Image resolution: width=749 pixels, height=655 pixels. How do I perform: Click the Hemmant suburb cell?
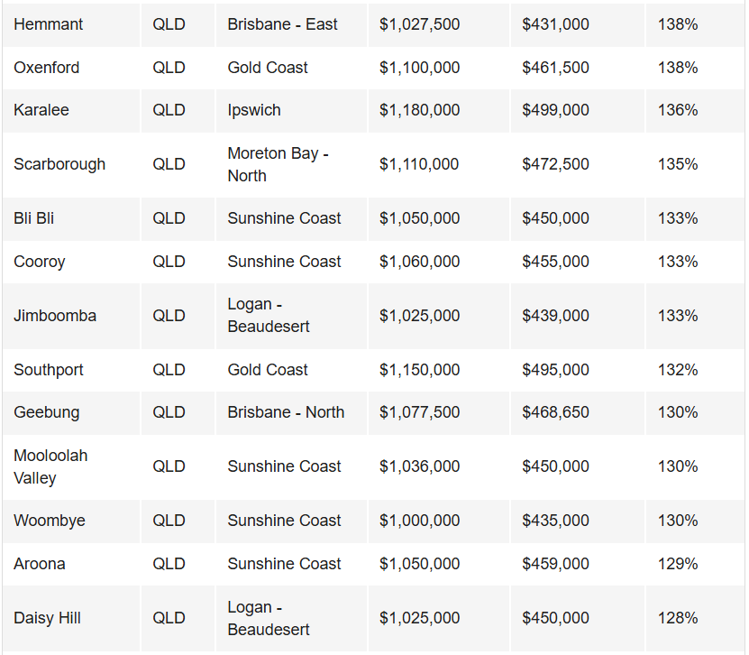49,24
